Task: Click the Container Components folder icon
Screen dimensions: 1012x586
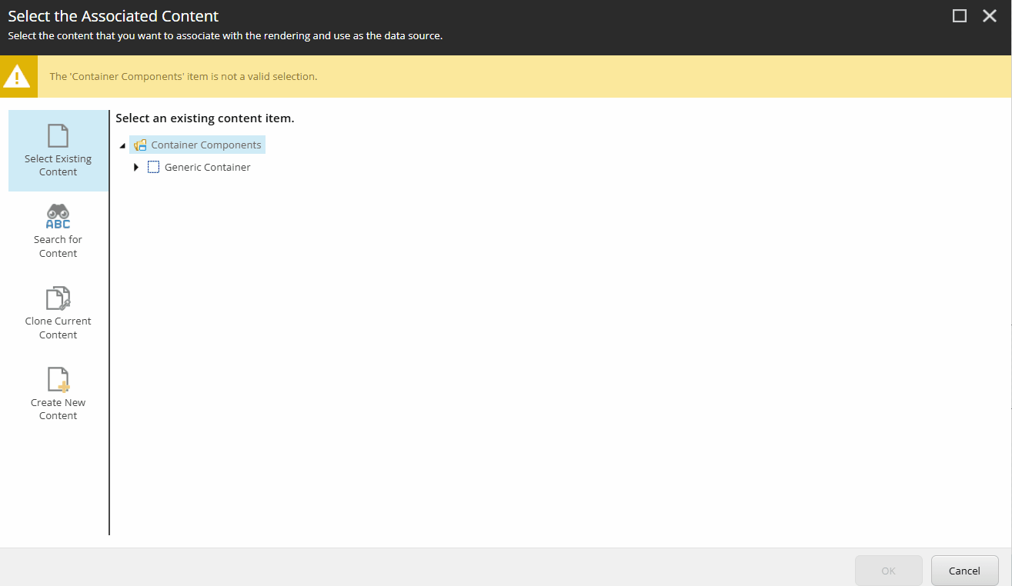Action: [x=139, y=145]
